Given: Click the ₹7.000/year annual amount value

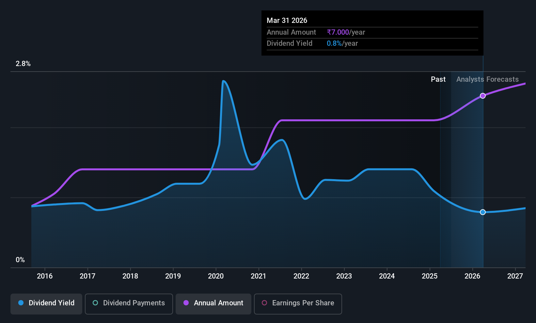Looking at the screenshot, I should point(346,32).
